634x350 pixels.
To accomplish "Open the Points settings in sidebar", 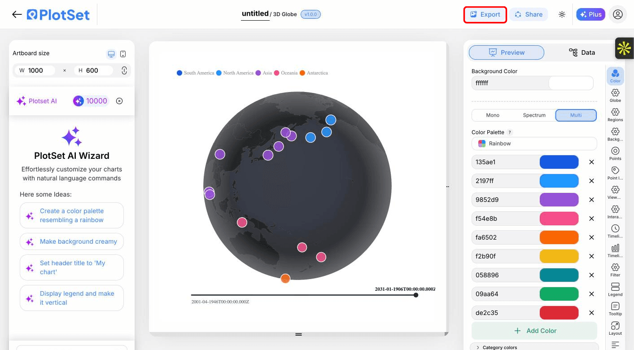I will [615, 153].
